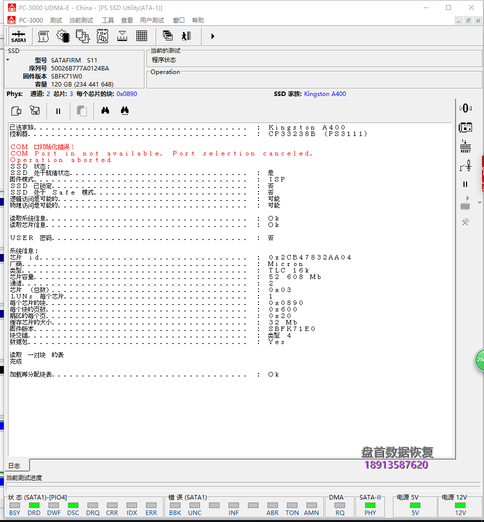Click the SATA1 port selection icon

pos(18,36)
